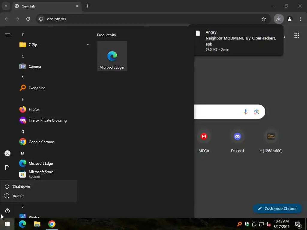Open Documents icon in Start sidebar
The height and width of the screenshot is (230, 307).
click(x=7, y=168)
